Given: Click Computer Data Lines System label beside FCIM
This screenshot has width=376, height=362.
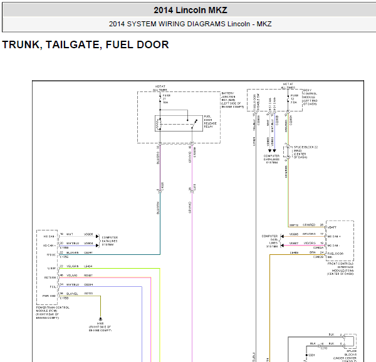Looking at the screenshot, I should (x=269, y=241).
